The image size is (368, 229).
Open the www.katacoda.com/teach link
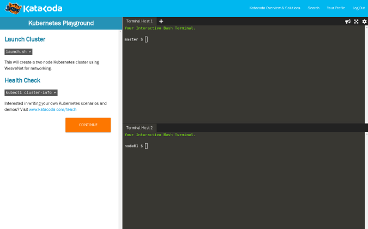pos(52,109)
